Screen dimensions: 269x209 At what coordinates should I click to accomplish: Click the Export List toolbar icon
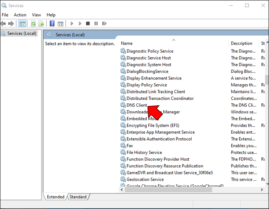(x=41, y=23)
